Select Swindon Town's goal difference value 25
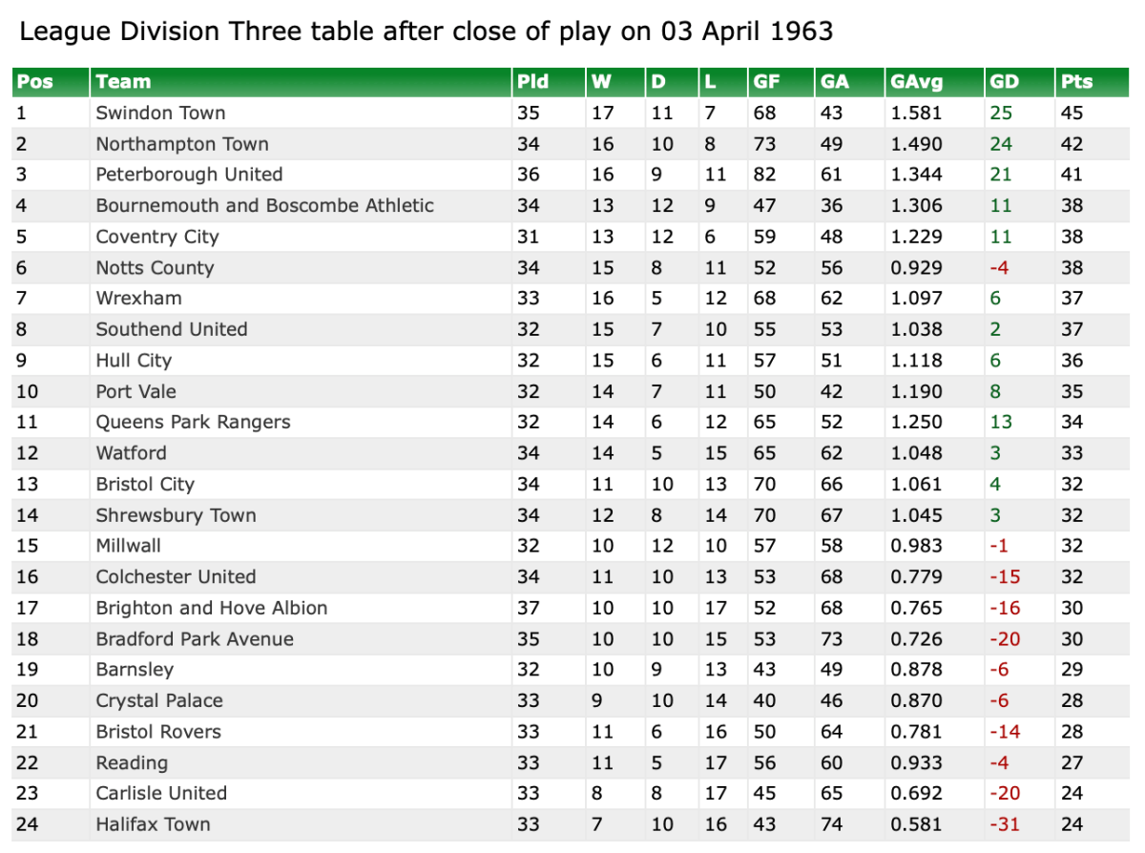The width and height of the screenshot is (1145, 853). [1001, 113]
